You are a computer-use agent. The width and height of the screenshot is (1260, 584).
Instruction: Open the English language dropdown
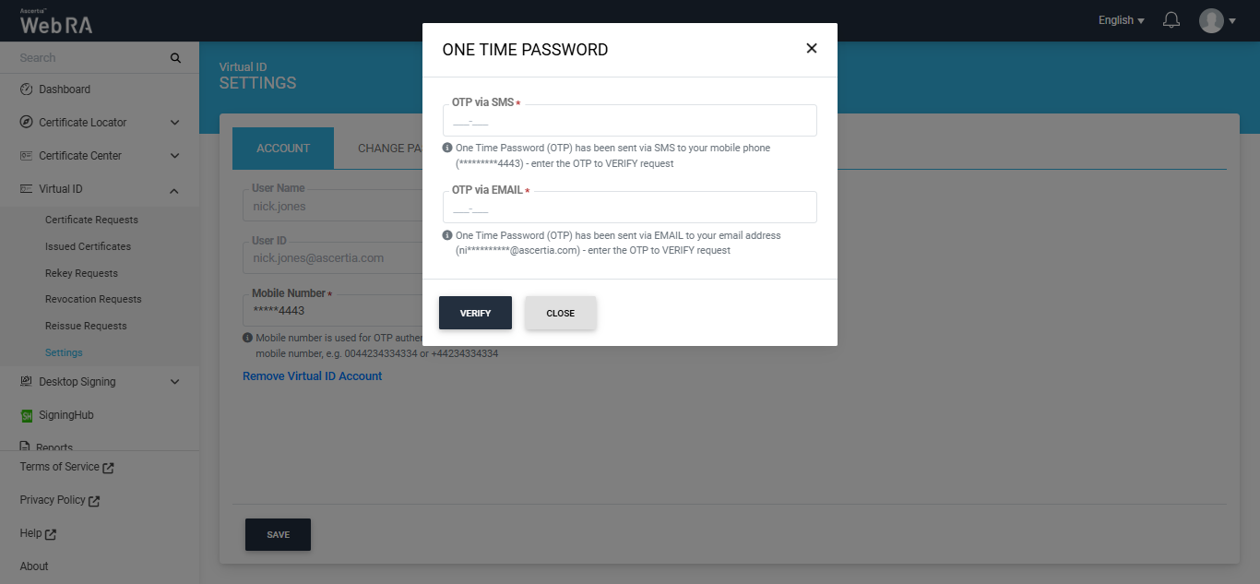[x=1121, y=20]
